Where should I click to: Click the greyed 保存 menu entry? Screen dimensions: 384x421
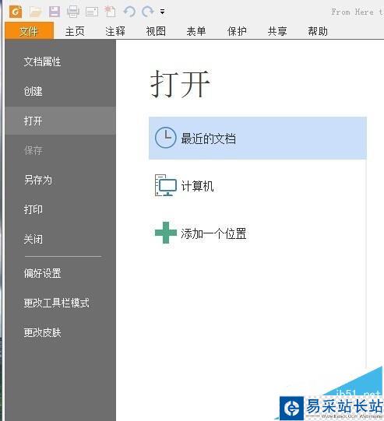(61, 150)
